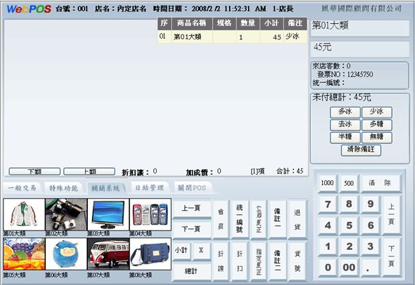Click the 45元 price display field
Screen dimensions: 415x285
click(x=360, y=49)
